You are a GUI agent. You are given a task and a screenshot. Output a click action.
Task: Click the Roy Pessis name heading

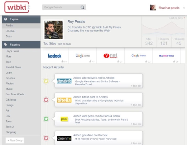point(76,22)
